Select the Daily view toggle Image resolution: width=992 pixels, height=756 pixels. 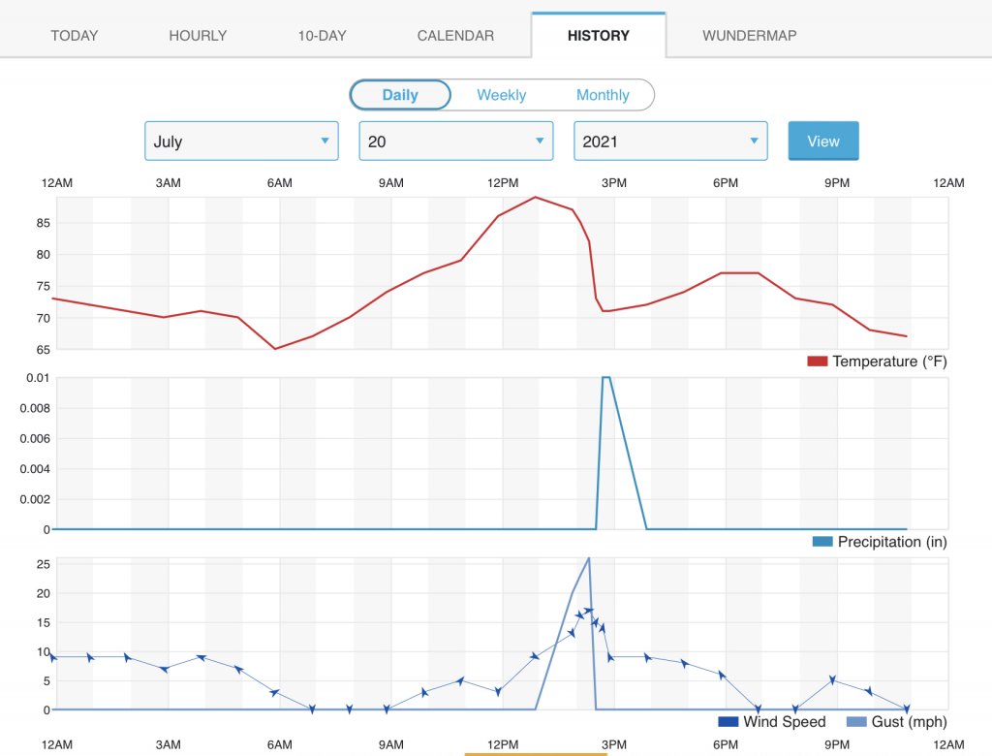click(x=400, y=95)
